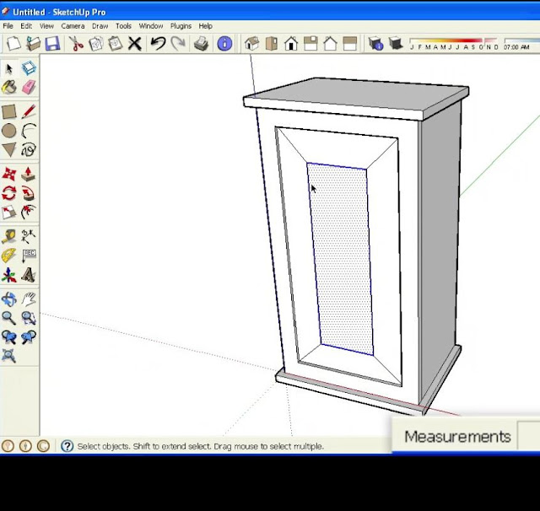Select the arrow Select tool
Viewport: 540px width, 511px height.
click(x=9, y=68)
